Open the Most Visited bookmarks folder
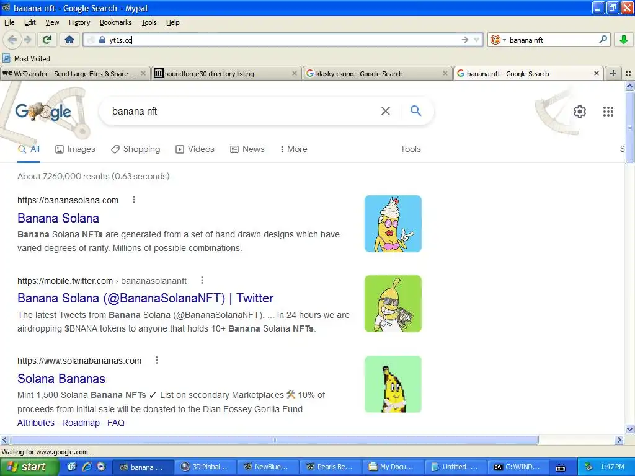 pyautogui.click(x=26, y=59)
